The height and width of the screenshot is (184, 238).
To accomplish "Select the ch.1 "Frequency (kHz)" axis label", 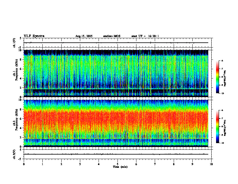I will [x=17, y=70].
